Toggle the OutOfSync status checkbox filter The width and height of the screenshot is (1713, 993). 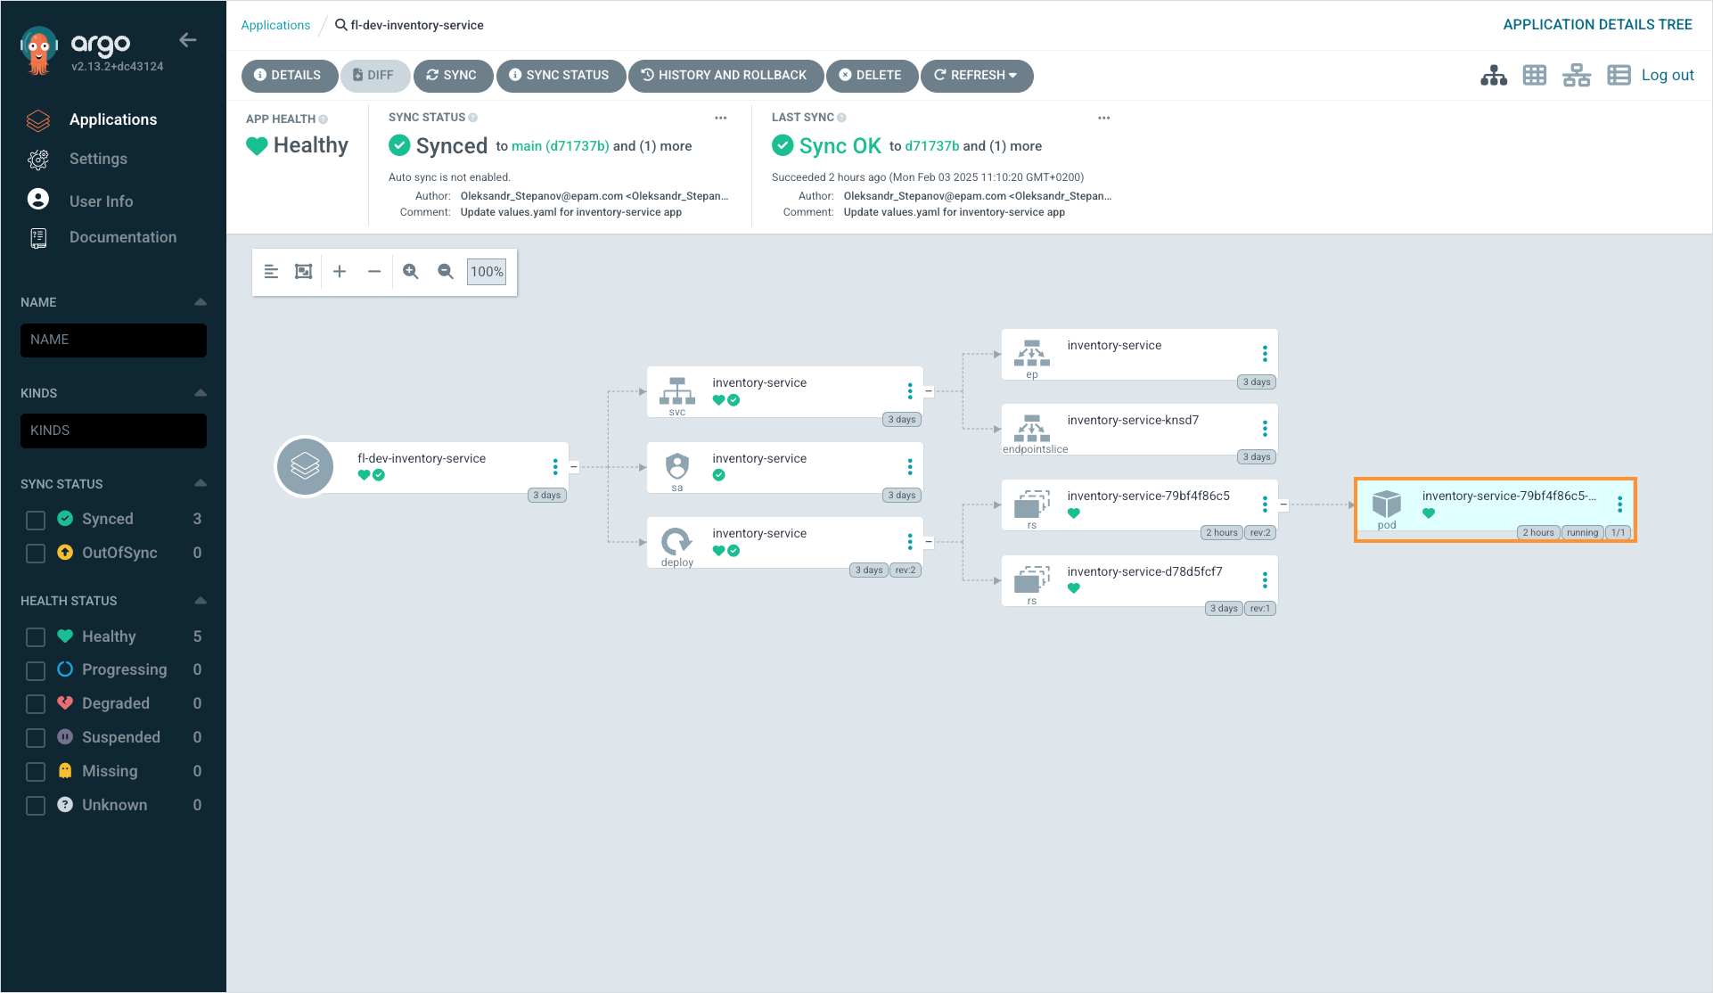pos(37,552)
